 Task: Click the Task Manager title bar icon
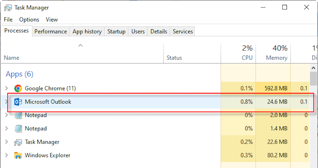coord(8,8)
